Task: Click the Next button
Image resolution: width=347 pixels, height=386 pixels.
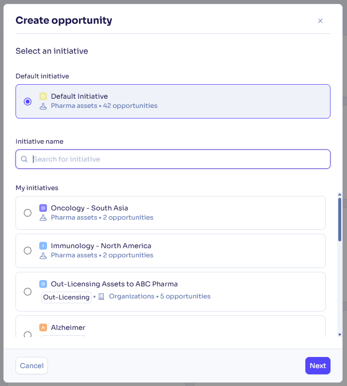Action: point(317,366)
